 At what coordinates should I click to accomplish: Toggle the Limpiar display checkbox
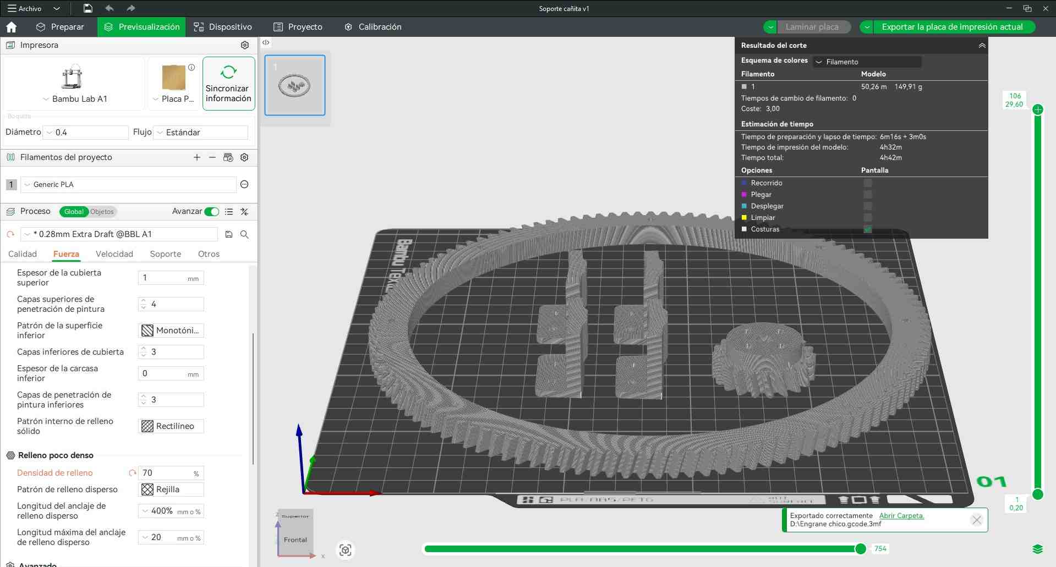coord(868,218)
